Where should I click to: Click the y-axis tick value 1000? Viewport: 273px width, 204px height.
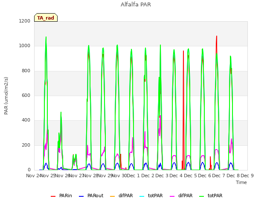(x=25, y=46)
